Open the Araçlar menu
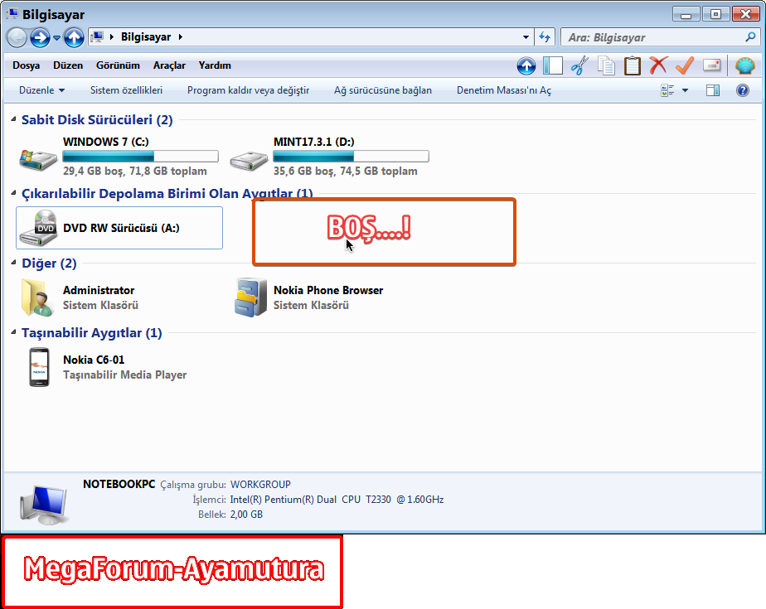 tap(169, 65)
